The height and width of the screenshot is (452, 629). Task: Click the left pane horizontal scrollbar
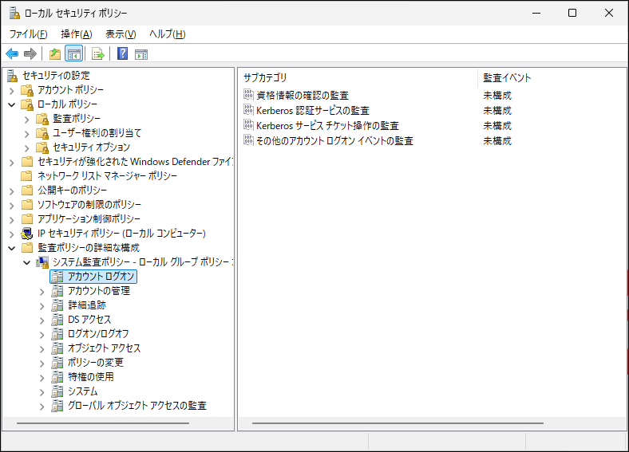tap(103, 423)
